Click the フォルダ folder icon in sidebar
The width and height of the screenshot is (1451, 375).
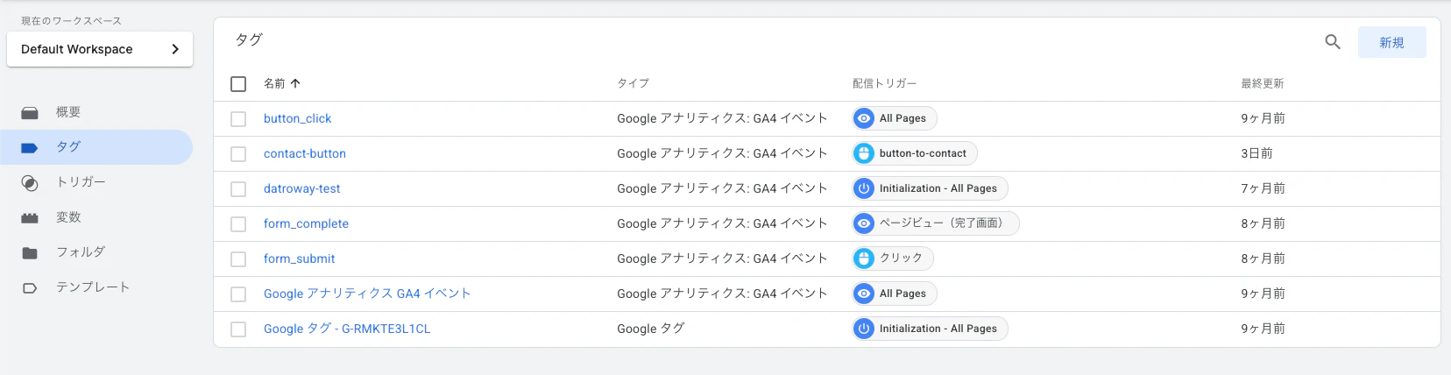coord(30,253)
